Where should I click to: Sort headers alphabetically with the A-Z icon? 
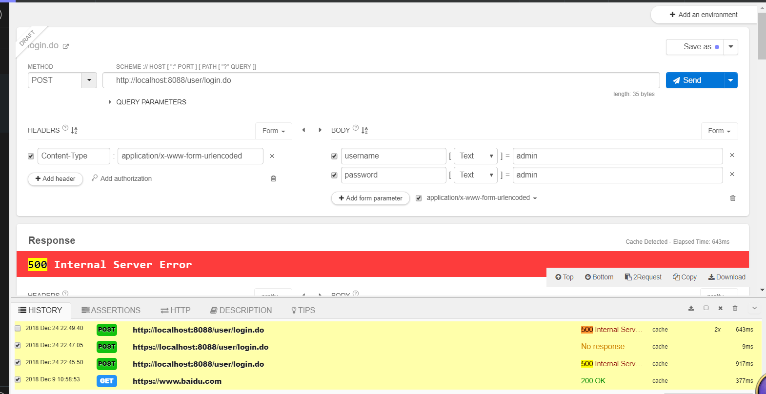pyautogui.click(x=74, y=130)
